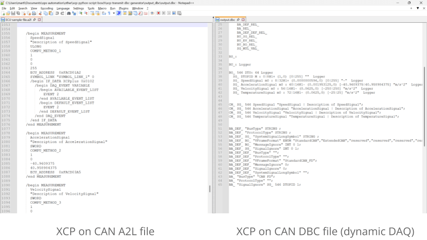This screenshot has width=427, height=240.
Task: Open the Encoding menu
Action: [47, 8]
